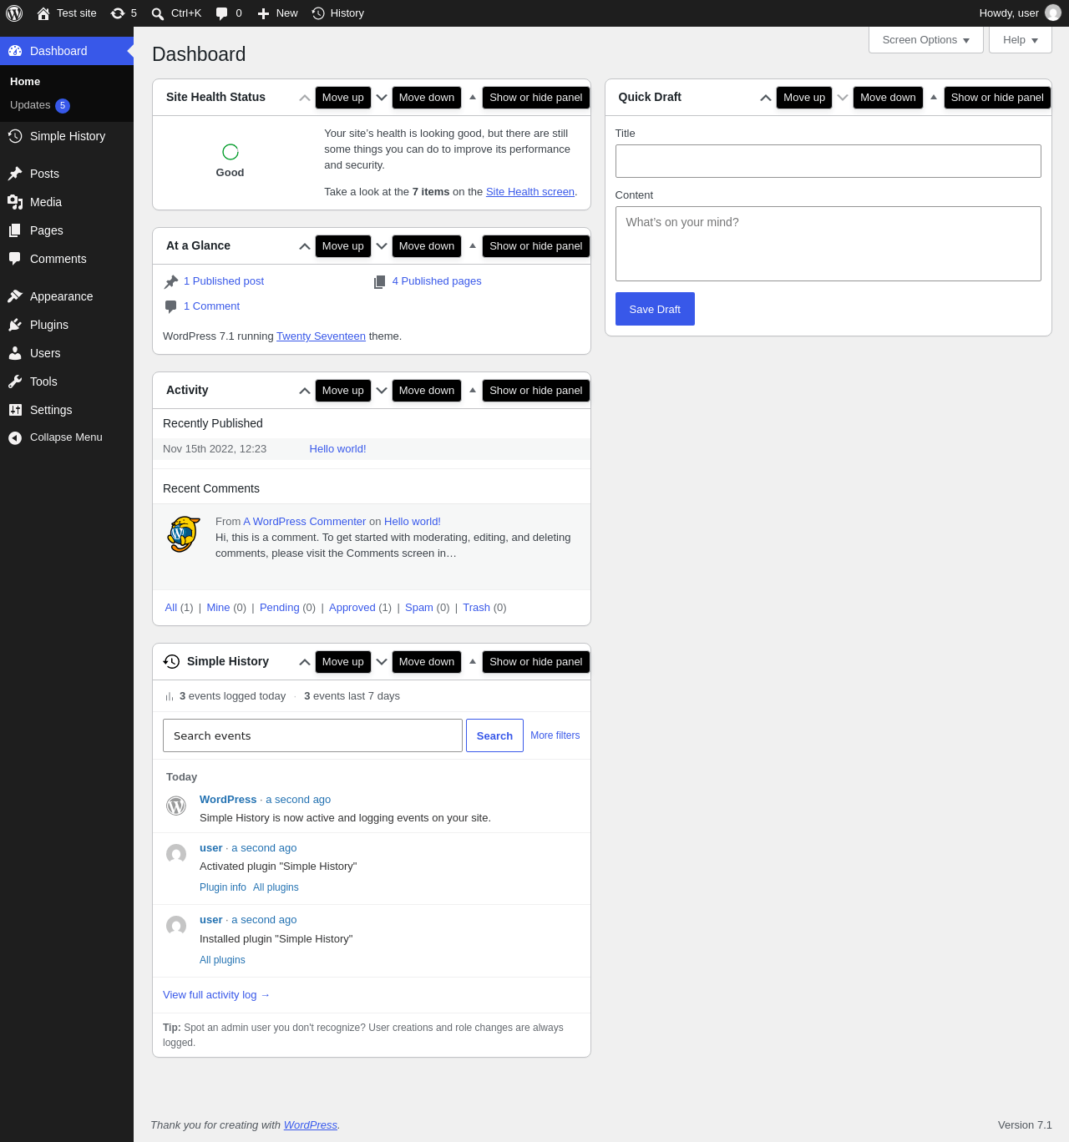1069x1142 pixels.
Task: Open the updates icon showing 5
Action: pos(118,13)
